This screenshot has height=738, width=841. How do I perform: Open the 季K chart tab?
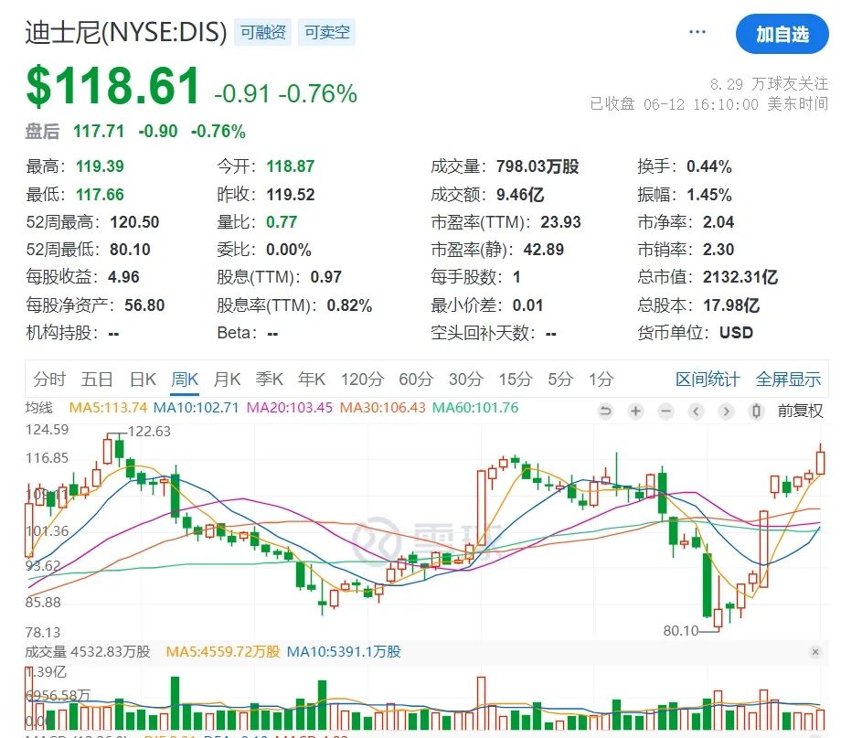coord(270,380)
